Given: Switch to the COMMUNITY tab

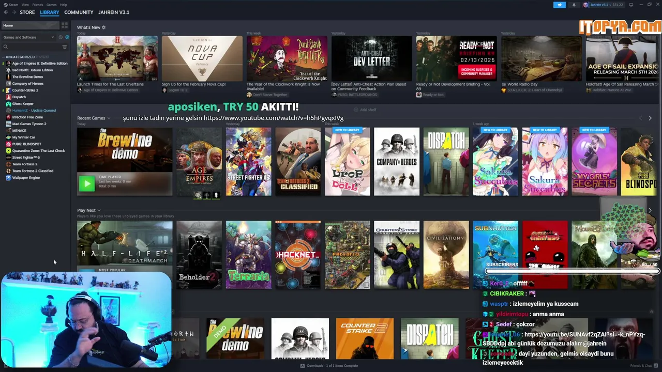Looking at the screenshot, I should [79, 12].
